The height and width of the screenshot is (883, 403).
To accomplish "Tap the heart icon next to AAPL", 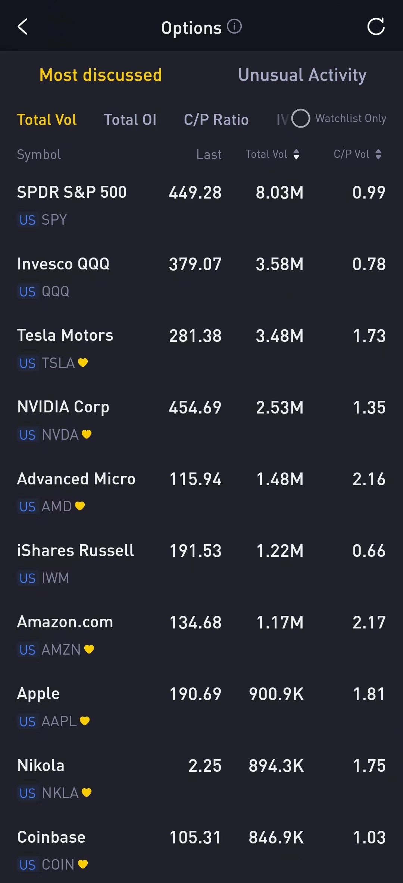I will (85, 721).
